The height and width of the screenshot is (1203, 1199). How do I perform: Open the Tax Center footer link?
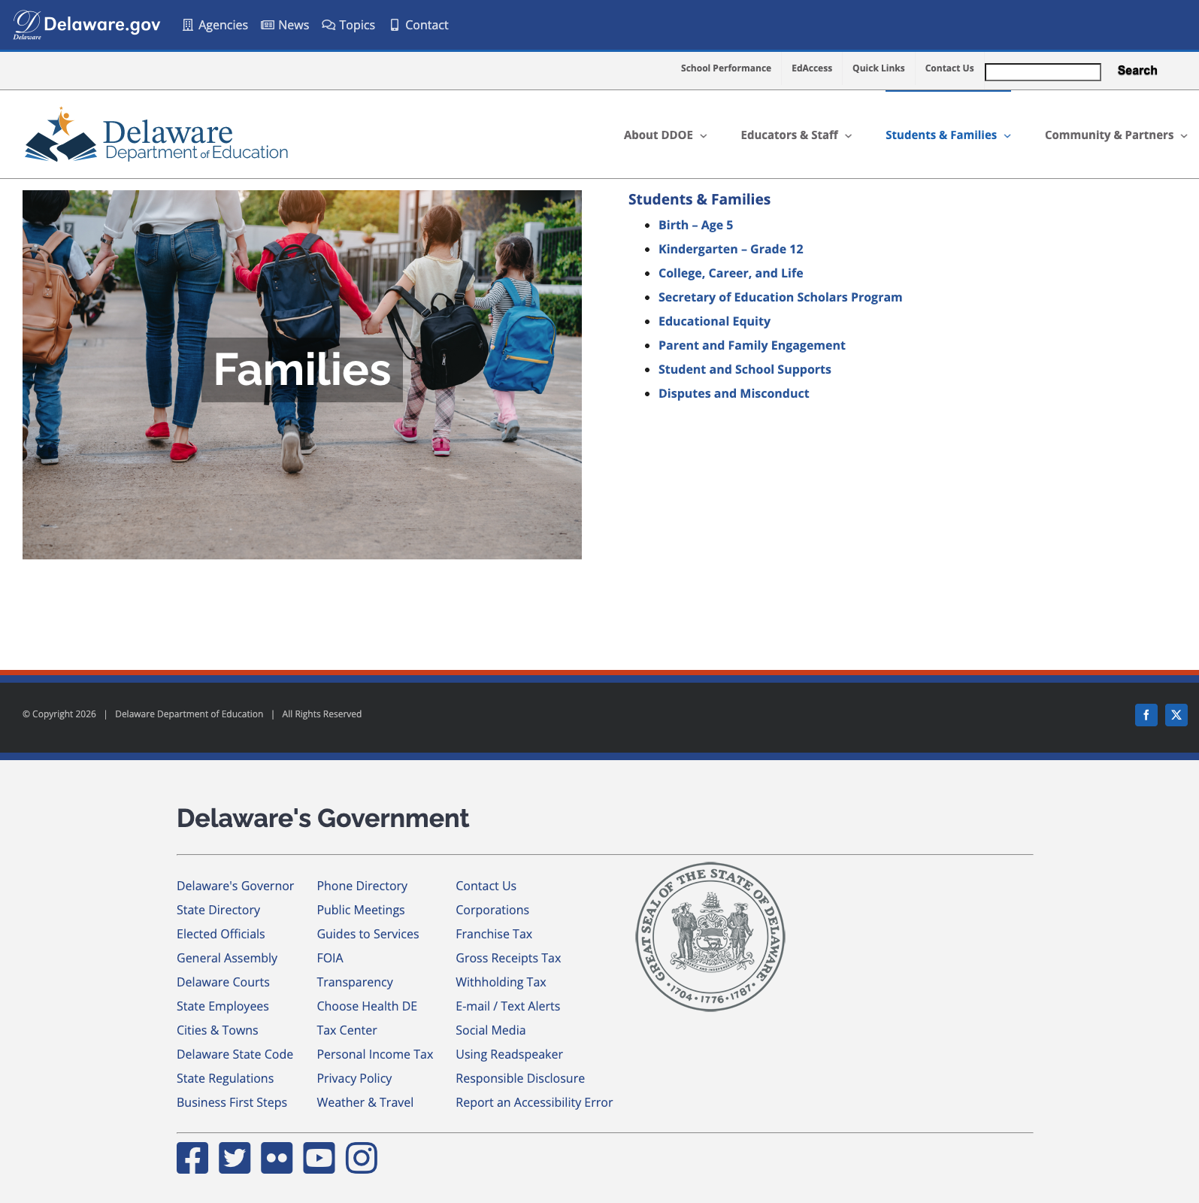pos(347,1030)
